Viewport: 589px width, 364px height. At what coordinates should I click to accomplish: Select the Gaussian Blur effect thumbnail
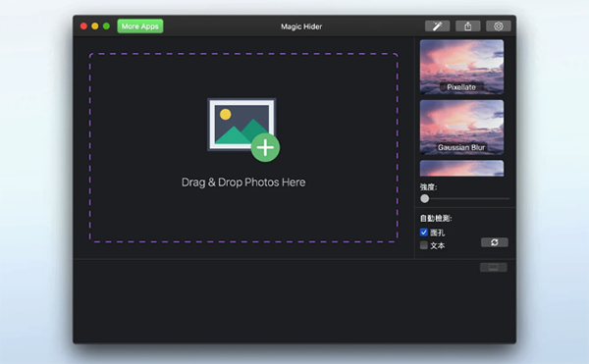(x=461, y=128)
